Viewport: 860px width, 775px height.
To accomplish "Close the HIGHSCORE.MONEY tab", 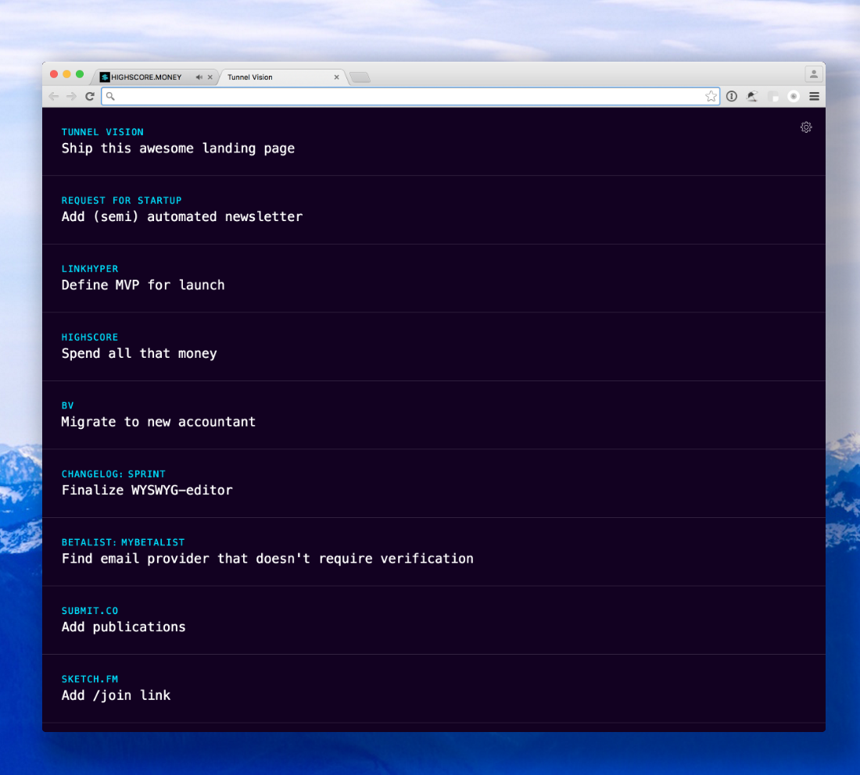I will (x=210, y=77).
